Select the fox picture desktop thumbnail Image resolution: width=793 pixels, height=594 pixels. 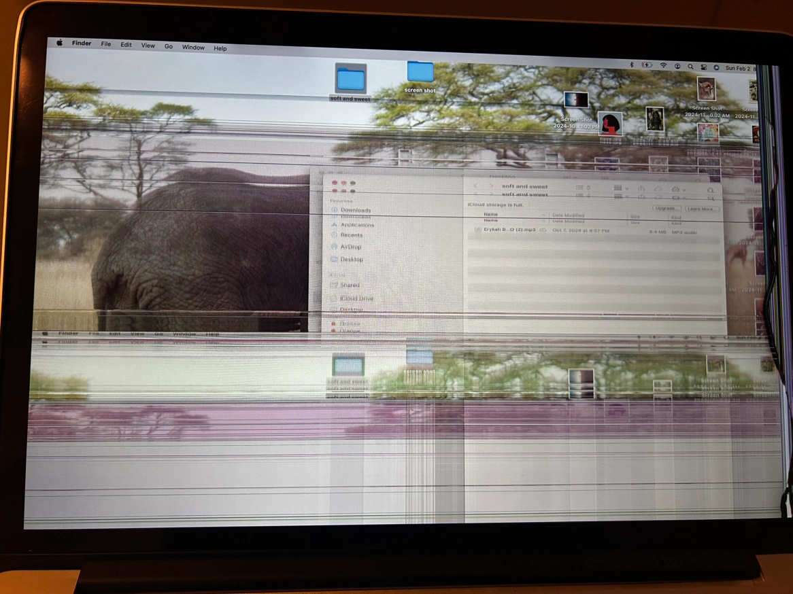[706, 90]
